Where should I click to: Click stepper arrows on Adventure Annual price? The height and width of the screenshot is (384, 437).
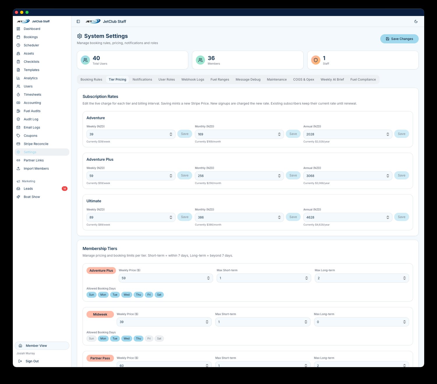point(387,134)
